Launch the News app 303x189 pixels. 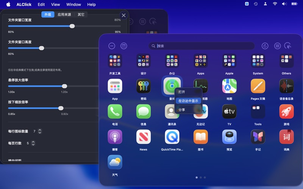point(144,137)
